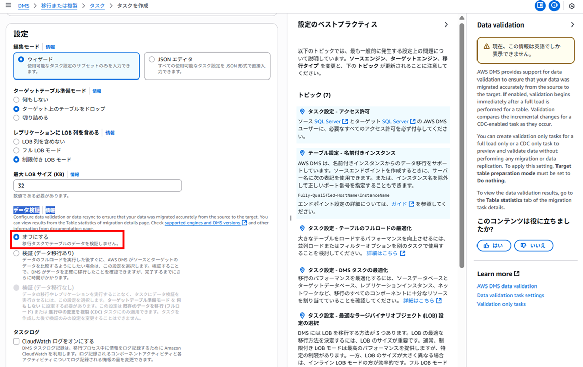Click external icon after supported engines link

[x=244, y=223]
